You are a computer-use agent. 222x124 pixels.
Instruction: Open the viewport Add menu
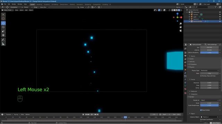(26, 10)
